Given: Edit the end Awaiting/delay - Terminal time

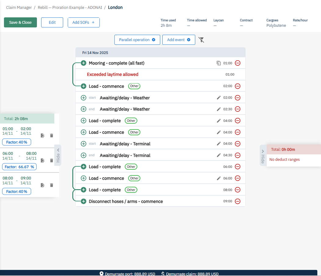Looking at the screenshot, I should (219, 155).
